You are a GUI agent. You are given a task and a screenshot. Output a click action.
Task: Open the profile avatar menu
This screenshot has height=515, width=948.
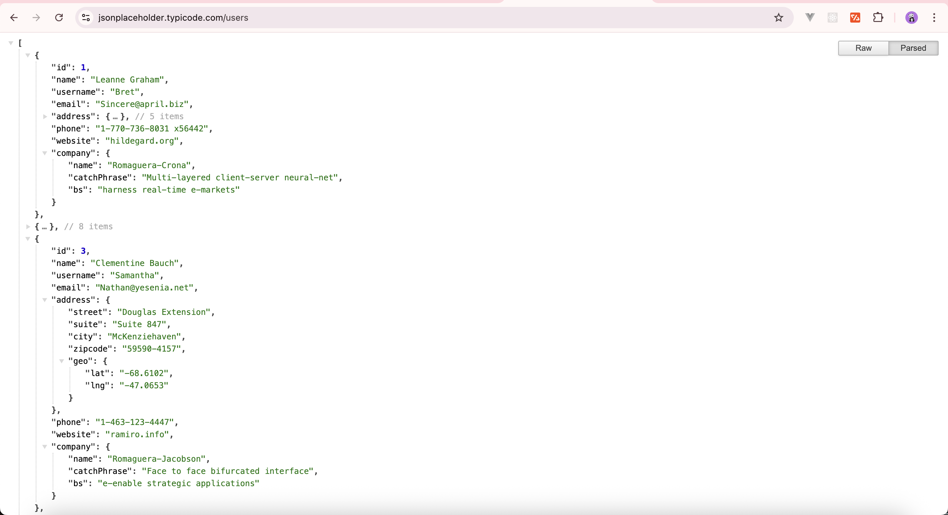pos(911,18)
